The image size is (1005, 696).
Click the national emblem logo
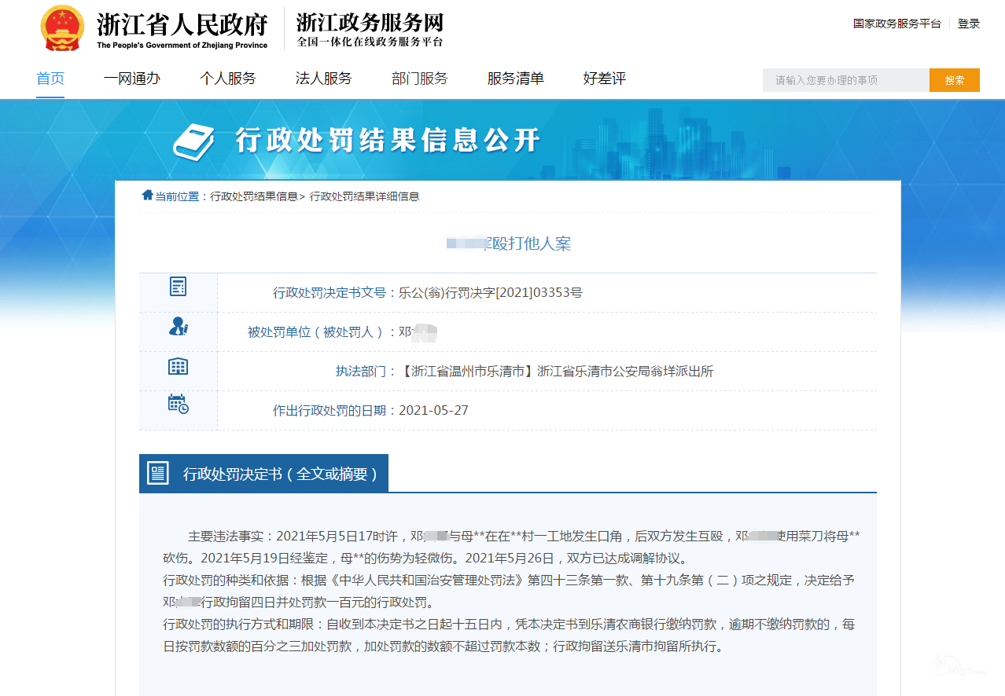click(62, 28)
